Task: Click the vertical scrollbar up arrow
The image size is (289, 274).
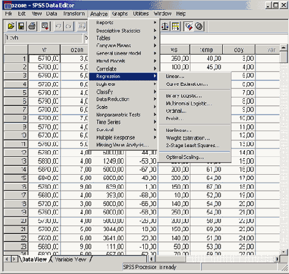Action: point(283,48)
